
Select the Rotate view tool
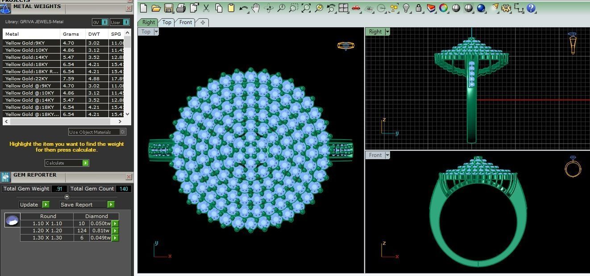coord(269,8)
